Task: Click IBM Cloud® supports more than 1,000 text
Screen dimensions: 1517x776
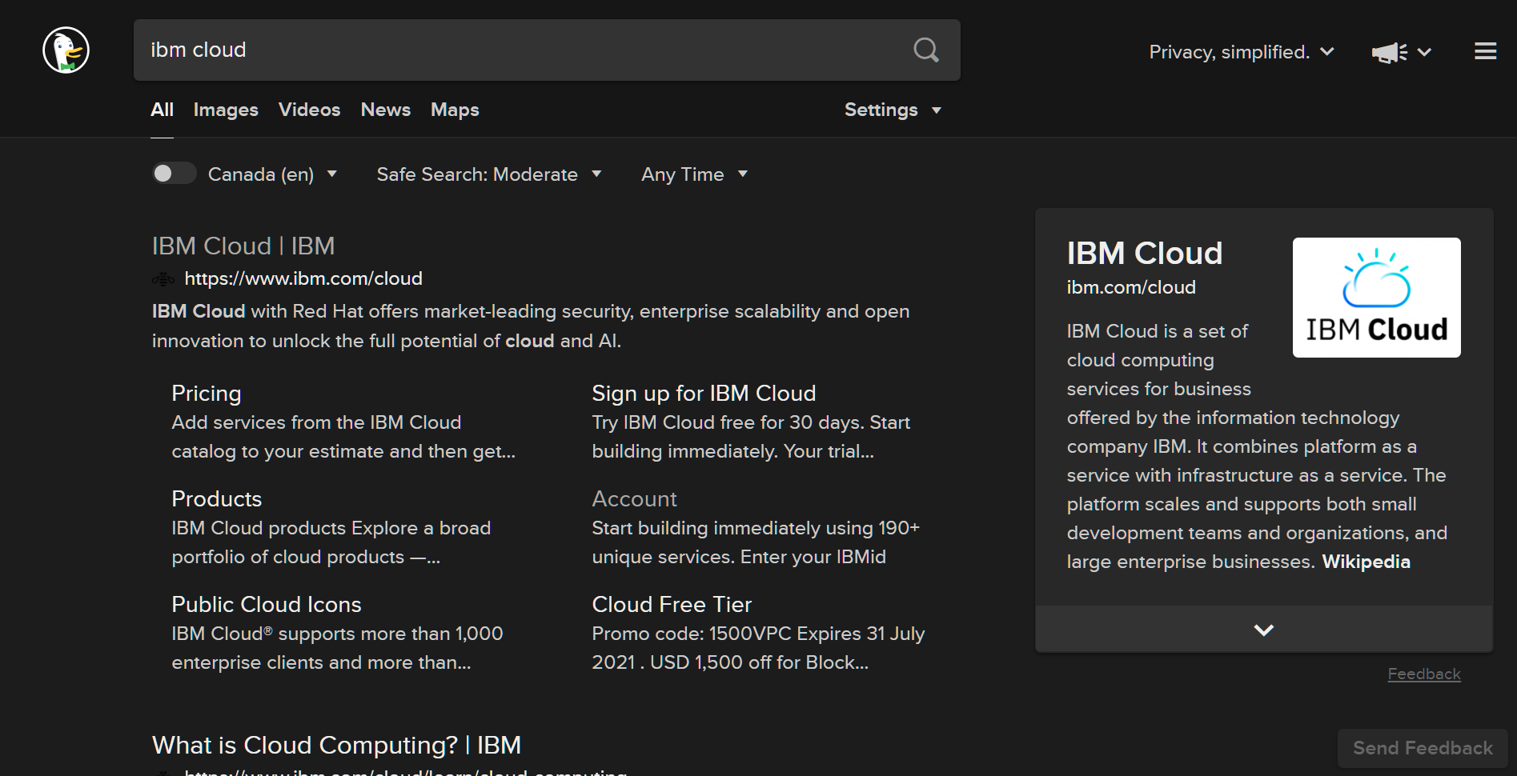Action: pyautogui.click(x=337, y=648)
